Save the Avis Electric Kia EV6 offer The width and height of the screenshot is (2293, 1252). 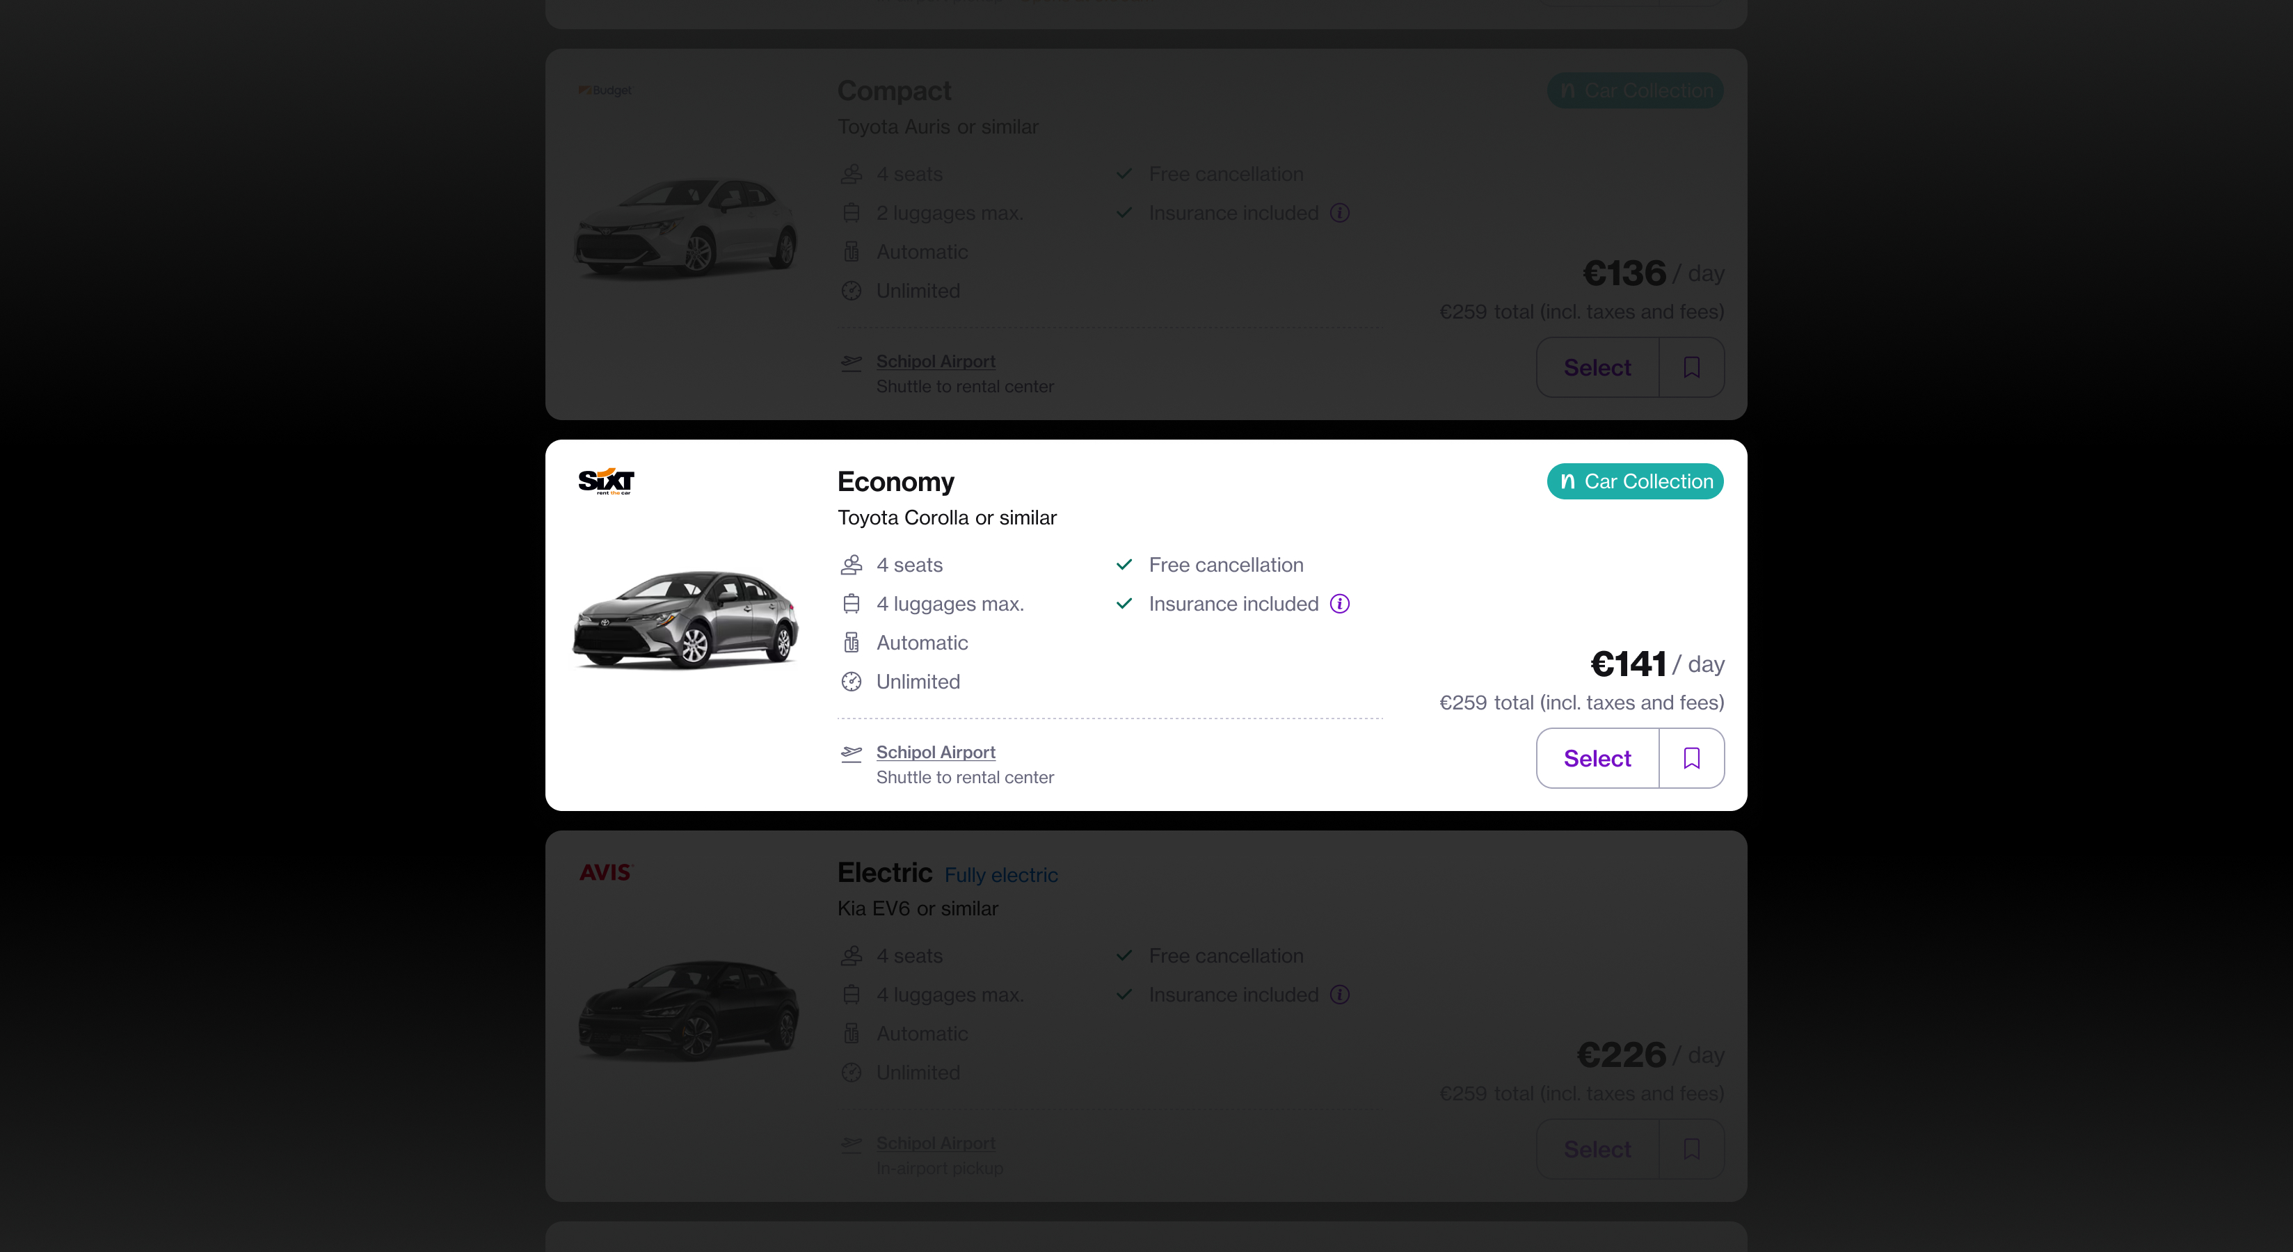click(x=1691, y=1149)
